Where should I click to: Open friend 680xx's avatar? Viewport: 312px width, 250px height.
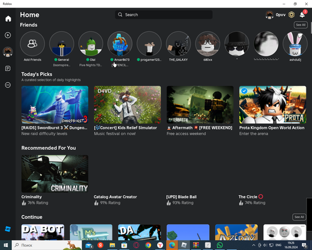coord(208,44)
